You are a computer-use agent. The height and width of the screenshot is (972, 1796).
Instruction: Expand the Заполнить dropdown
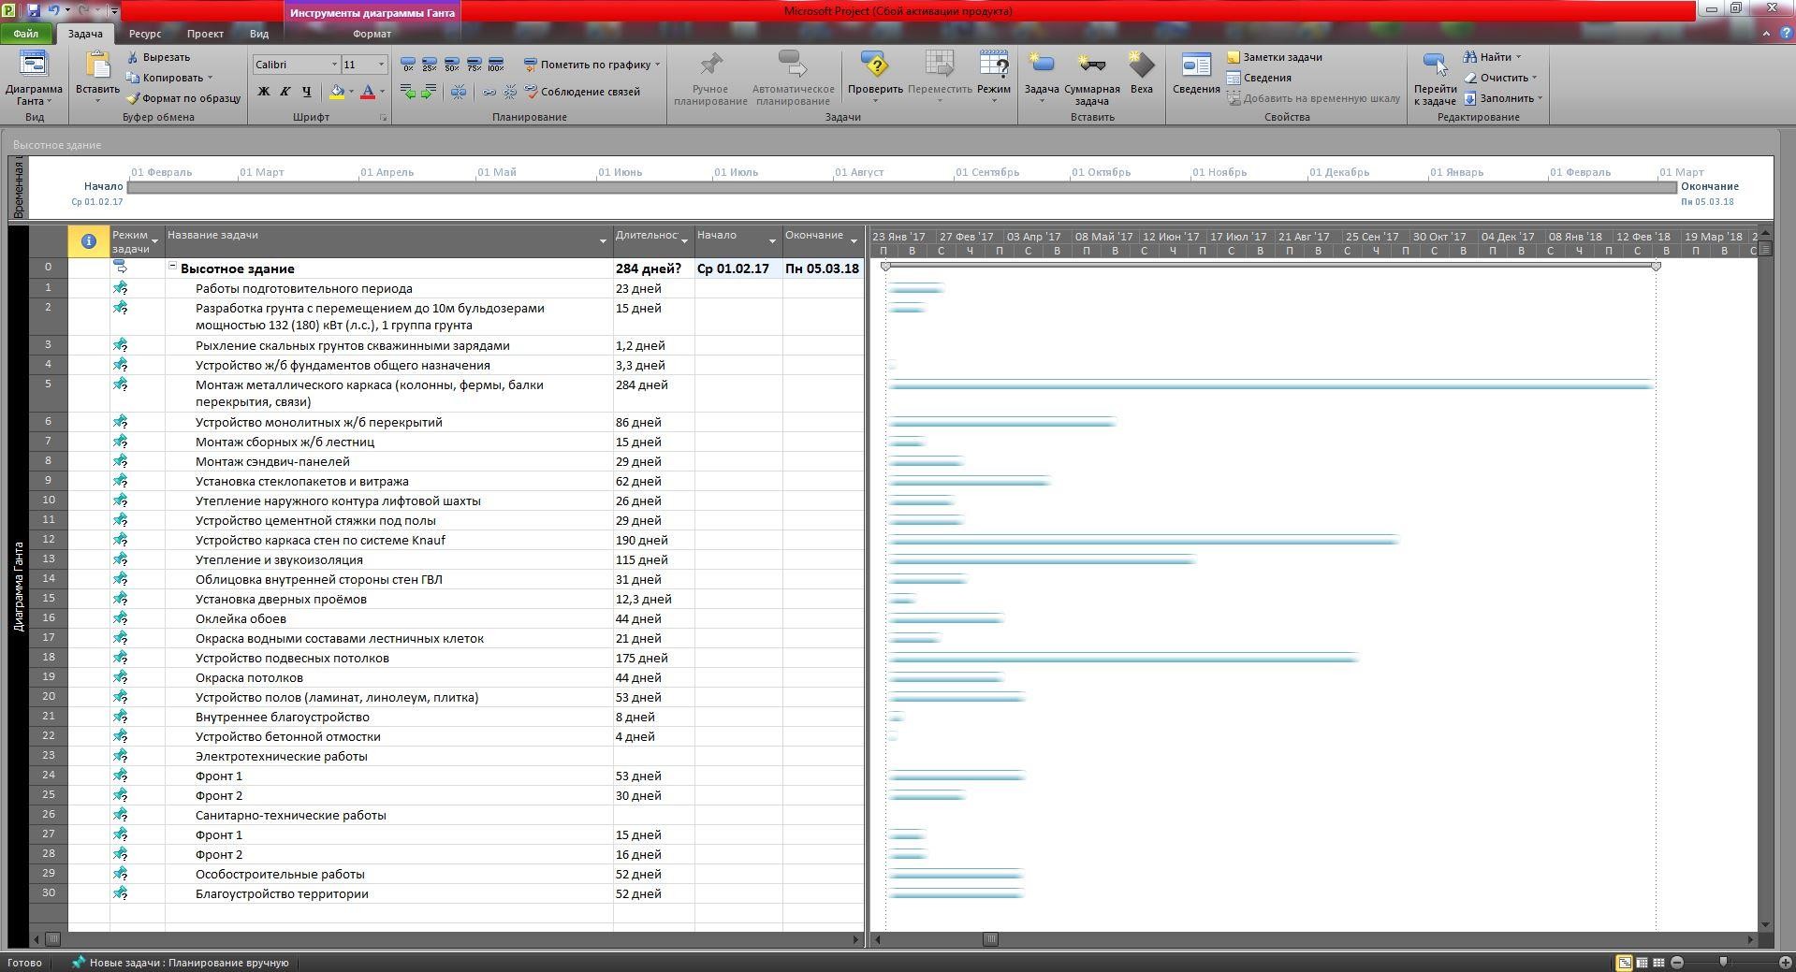pyautogui.click(x=1503, y=98)
